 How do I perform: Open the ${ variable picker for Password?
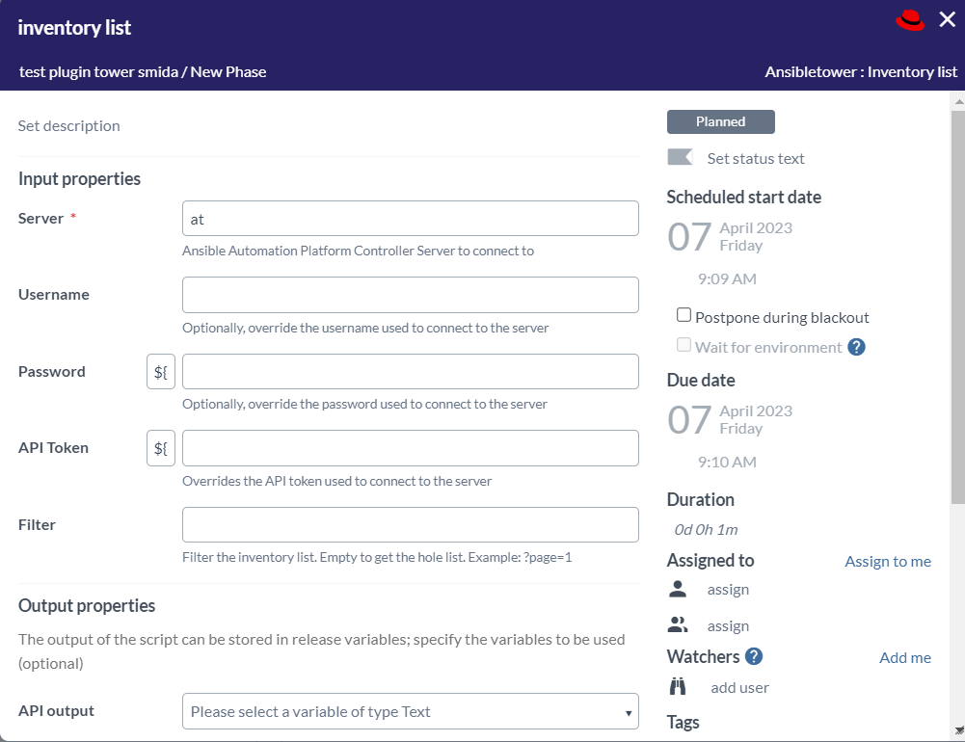161,371
